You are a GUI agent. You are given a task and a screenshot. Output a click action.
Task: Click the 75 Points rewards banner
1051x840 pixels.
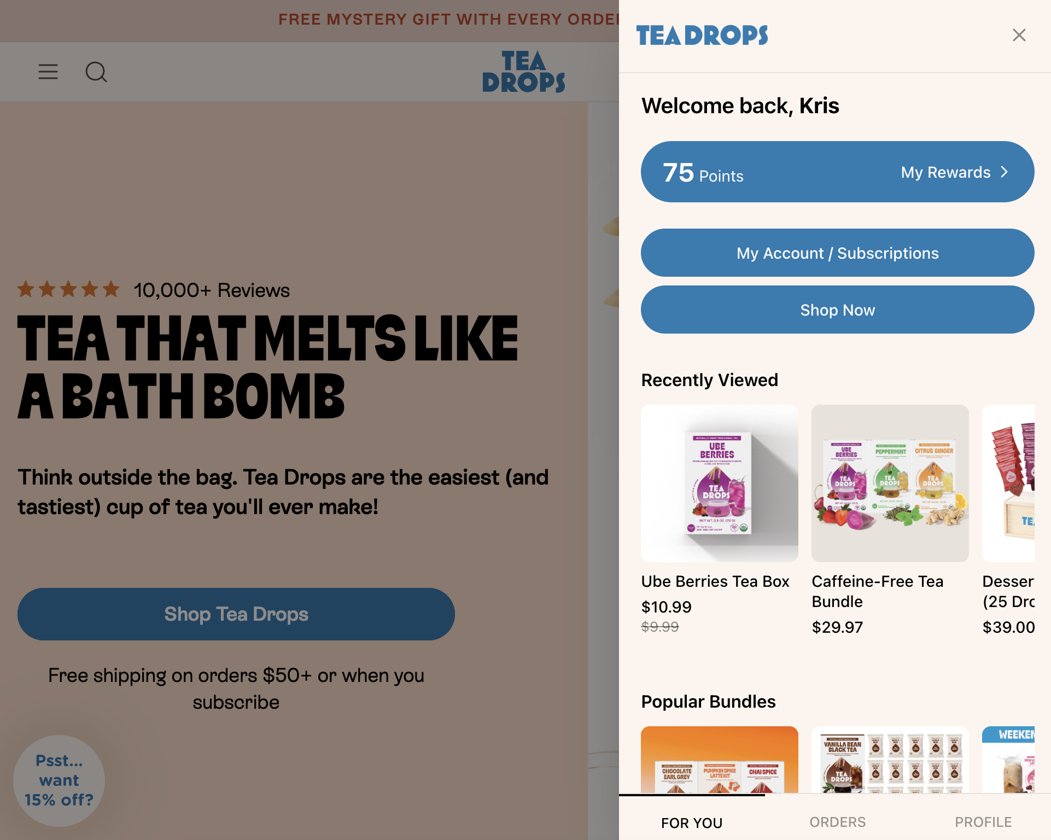766,172
